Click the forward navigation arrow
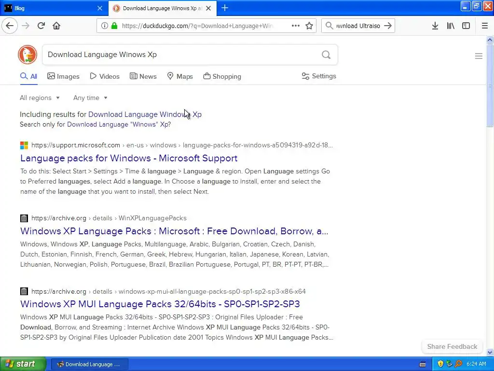494x371 pixels. point(26,26)
